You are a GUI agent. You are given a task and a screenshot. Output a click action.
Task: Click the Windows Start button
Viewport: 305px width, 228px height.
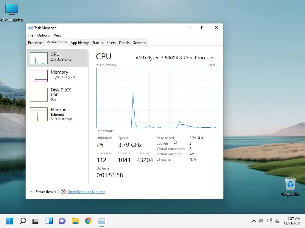tap(10, 221)
